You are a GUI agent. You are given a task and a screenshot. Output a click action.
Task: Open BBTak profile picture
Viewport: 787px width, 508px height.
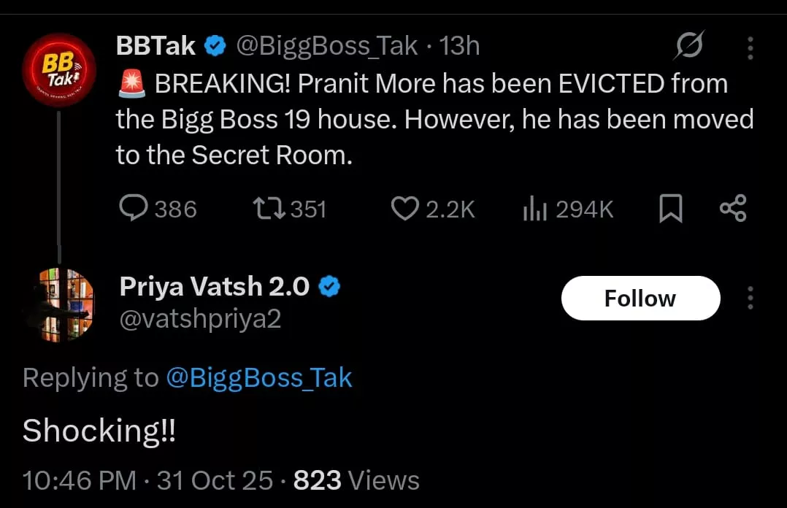[58, 71]
